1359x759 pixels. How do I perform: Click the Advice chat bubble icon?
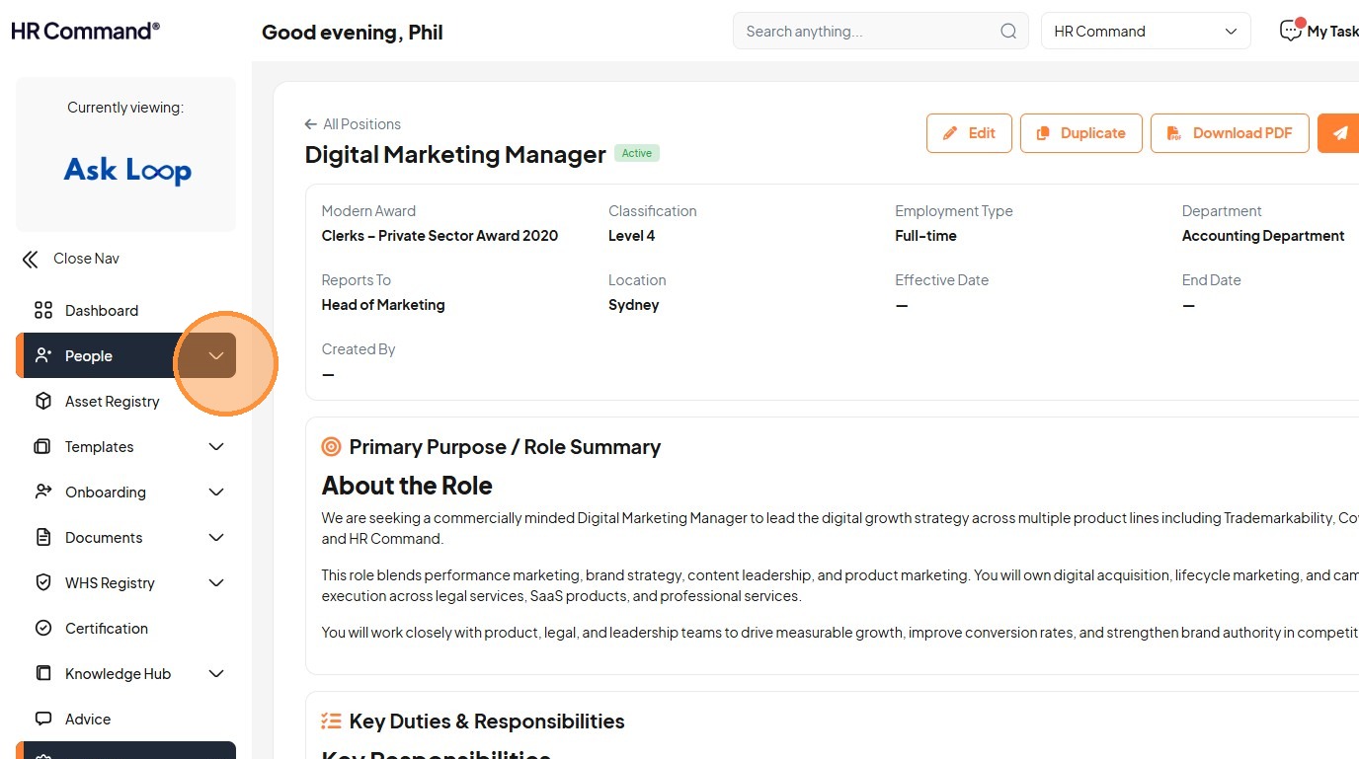point(43,720)
